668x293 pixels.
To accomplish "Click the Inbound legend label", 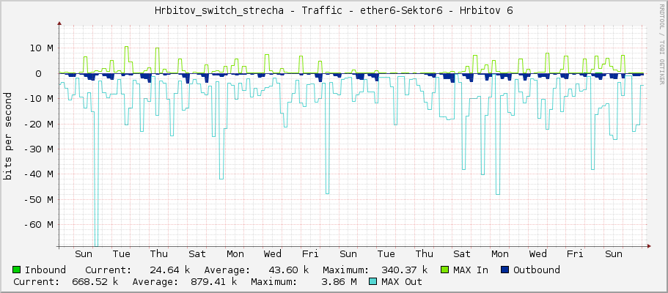I will click(x=45, y=270).
